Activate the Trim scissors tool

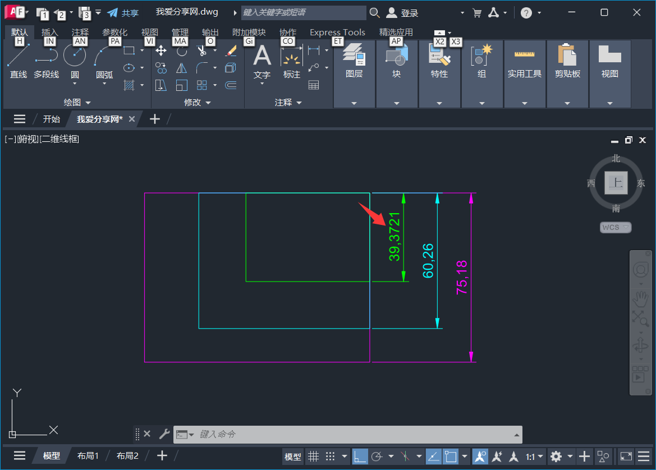click(x=202, y=51)
